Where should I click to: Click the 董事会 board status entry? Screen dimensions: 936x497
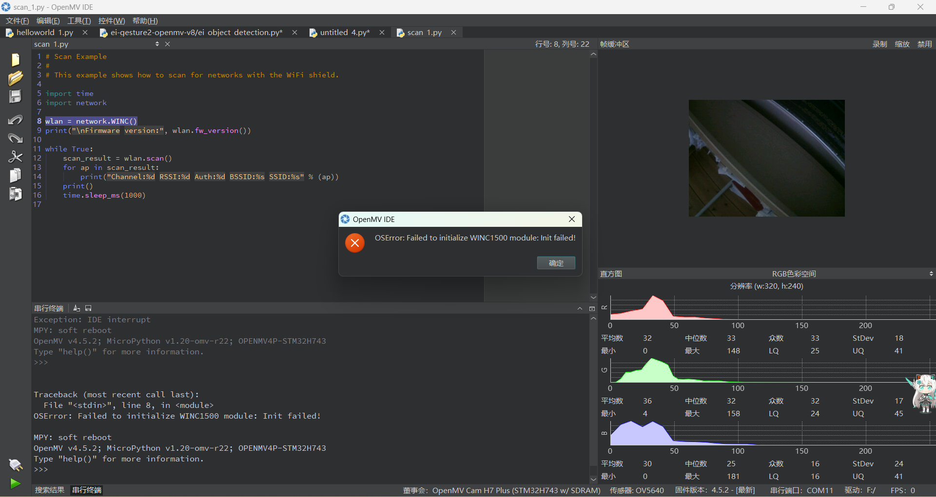pos(502,490)
